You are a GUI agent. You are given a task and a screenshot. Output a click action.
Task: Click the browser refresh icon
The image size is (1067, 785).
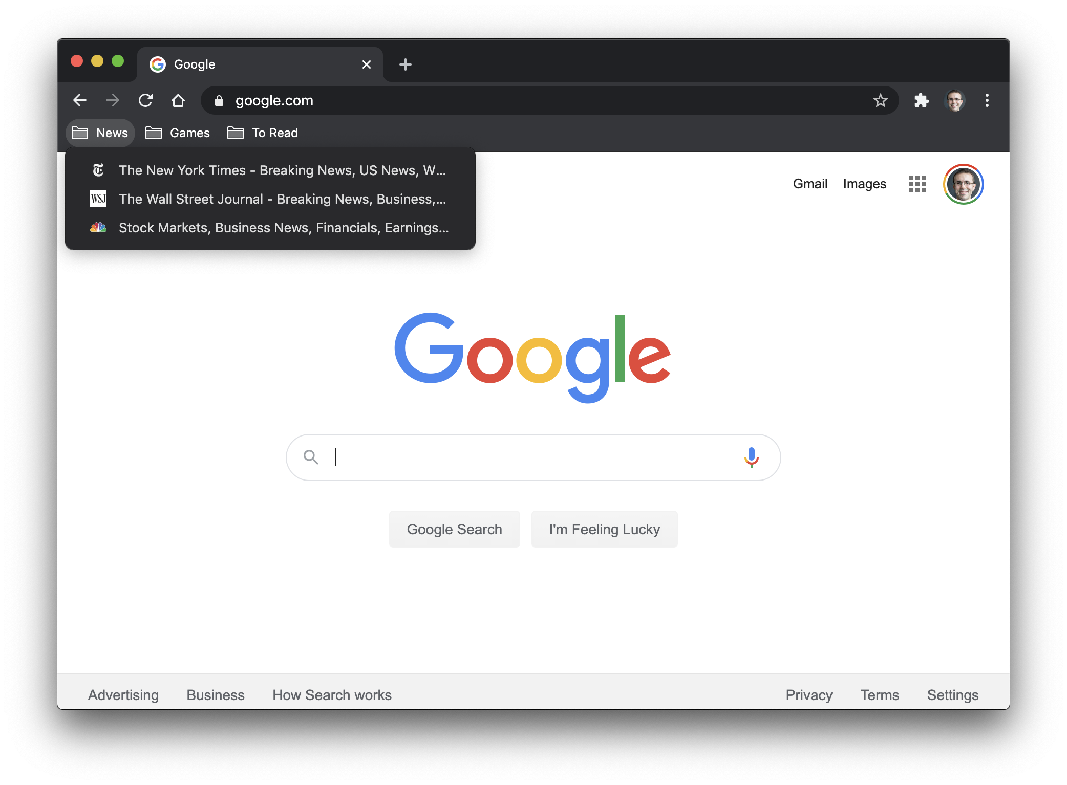[x=146, y=100]
